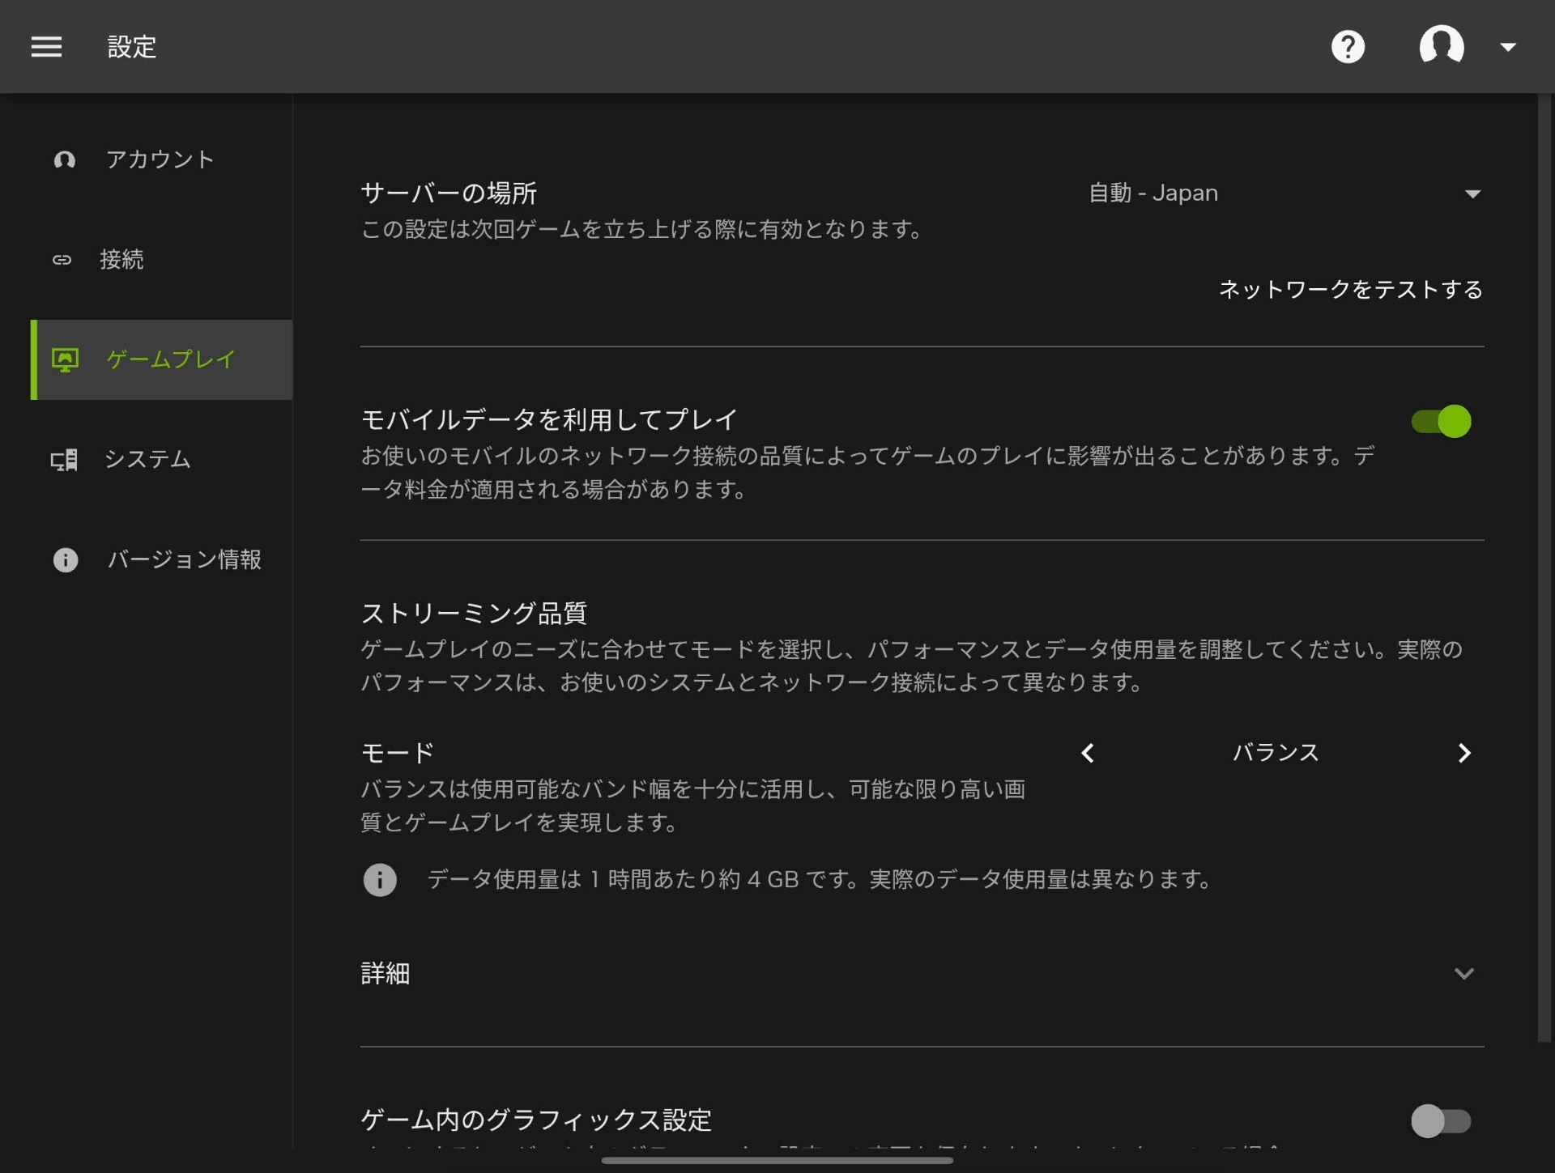The height and width of the screenshot is (1173, 1555).
Task: Click the バランス mode value text
Action: click(x=1276, y=753)
